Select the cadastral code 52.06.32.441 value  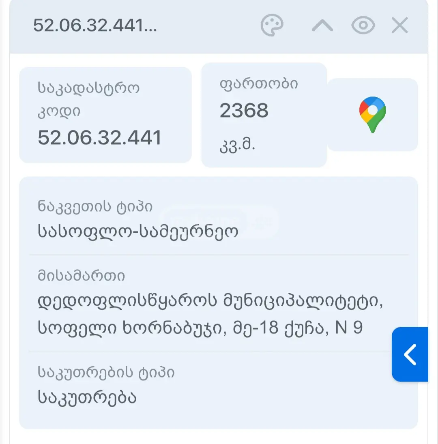(99, 137)
